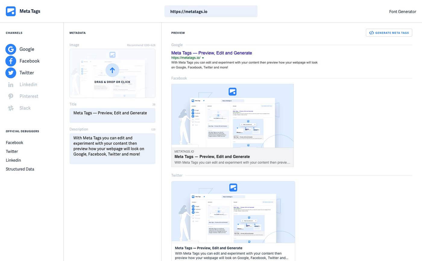Image resolution: width=422 pixels, height=261 pixels.
Task: Open the Font Generator link
Action: (403, 11)
